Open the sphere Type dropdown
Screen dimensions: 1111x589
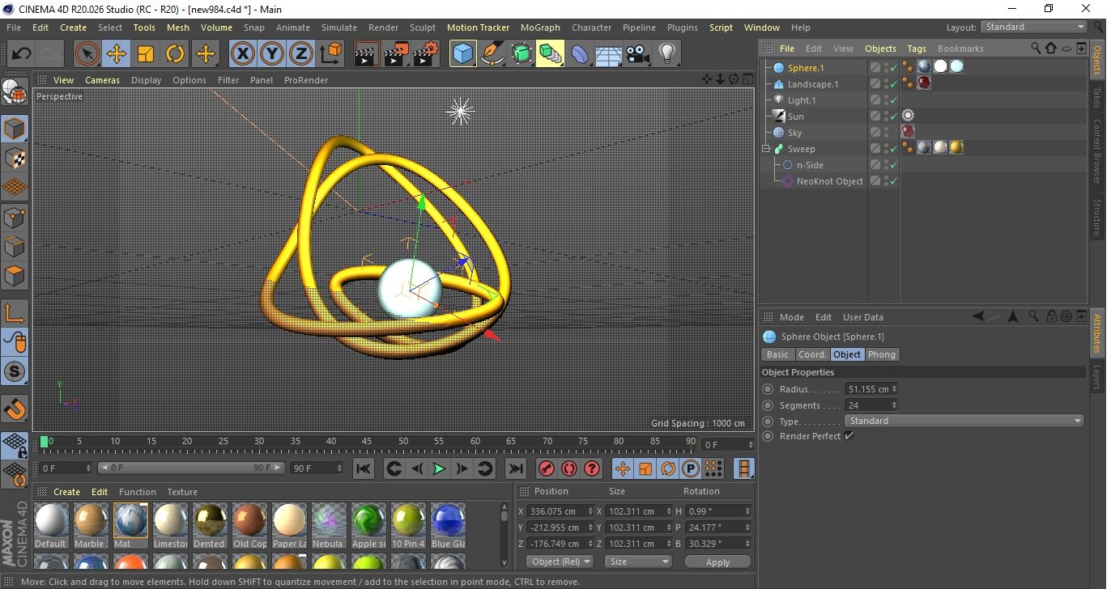coord(964,421)
